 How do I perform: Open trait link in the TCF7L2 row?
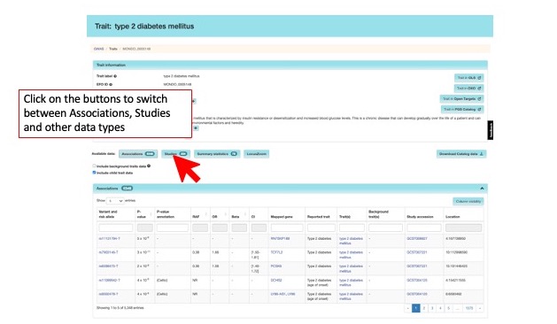[351, 255]
